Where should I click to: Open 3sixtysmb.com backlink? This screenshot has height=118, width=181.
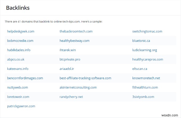coord(143,97)
